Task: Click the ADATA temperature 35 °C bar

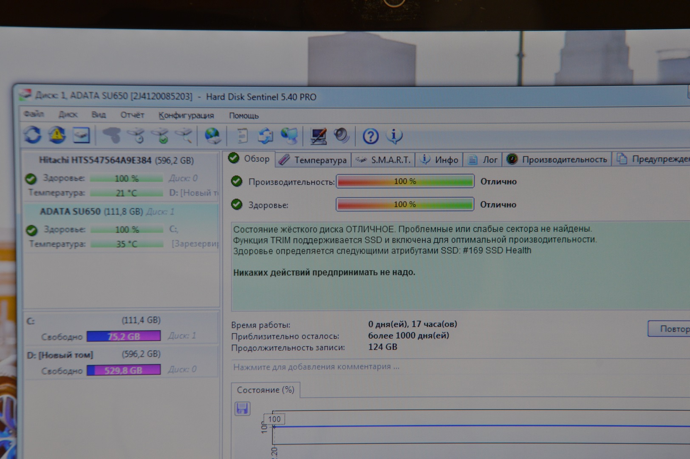Action: click(127, 244)
